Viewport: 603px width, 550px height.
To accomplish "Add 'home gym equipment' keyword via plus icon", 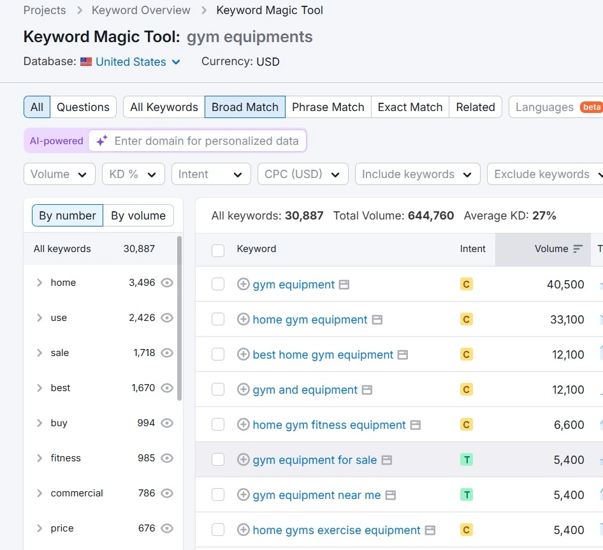I will (243, 319).
